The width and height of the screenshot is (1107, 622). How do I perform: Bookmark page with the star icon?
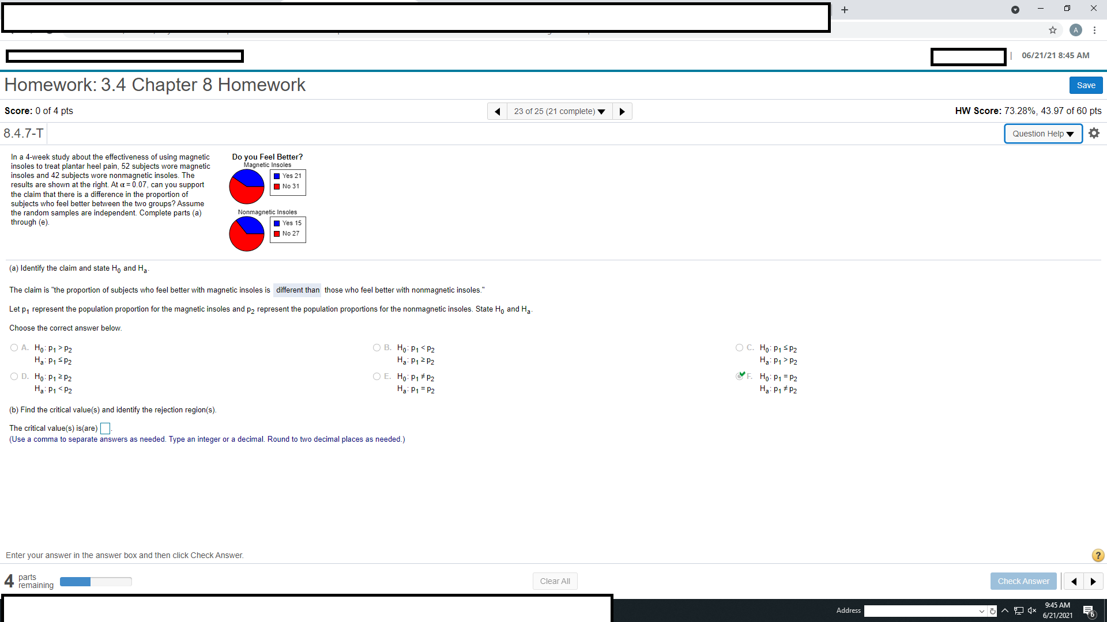point(1053,30)
